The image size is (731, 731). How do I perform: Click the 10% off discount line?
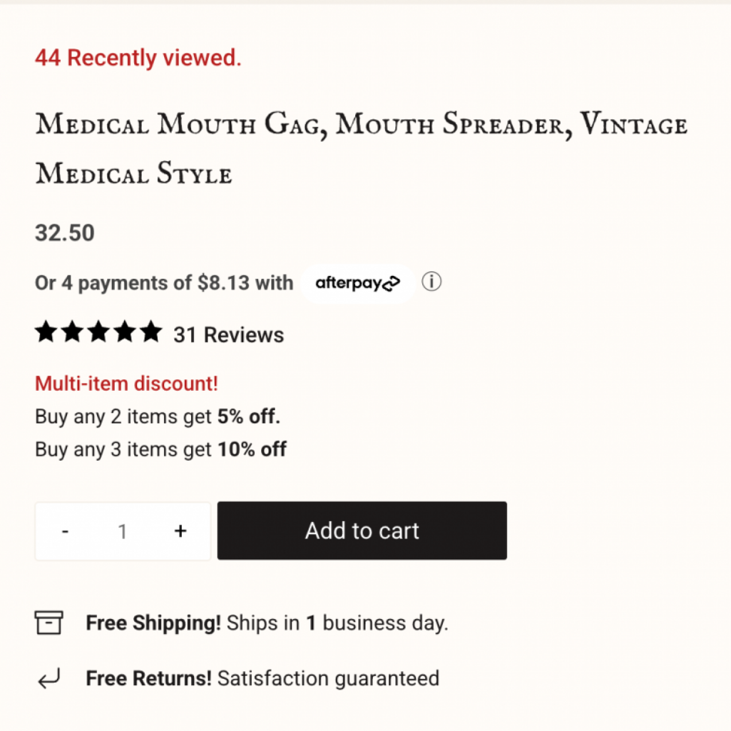(161, 449)
